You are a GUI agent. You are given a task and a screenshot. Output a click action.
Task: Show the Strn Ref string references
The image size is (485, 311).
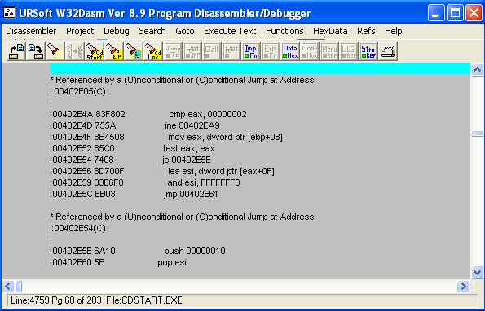point(368,51)
